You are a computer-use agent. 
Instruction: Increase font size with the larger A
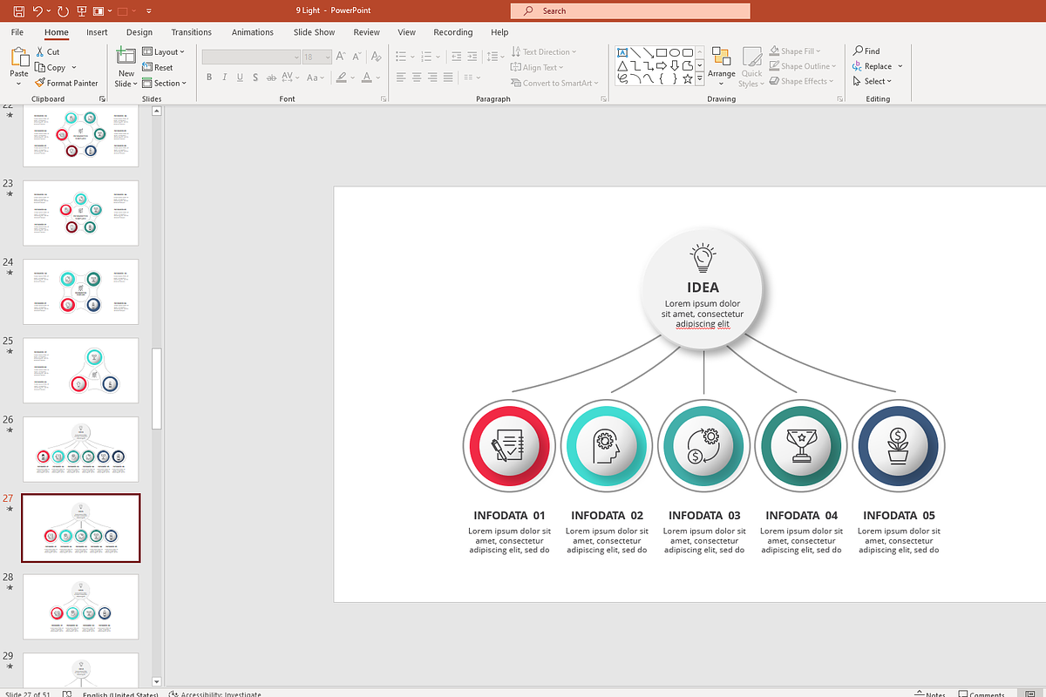(343, 57)
